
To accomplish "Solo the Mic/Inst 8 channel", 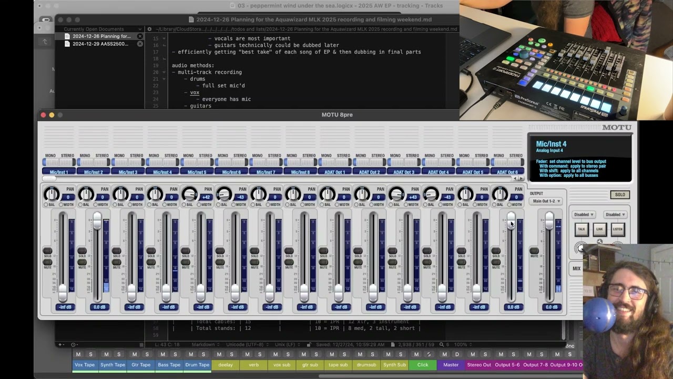I will tap(289, 251).
